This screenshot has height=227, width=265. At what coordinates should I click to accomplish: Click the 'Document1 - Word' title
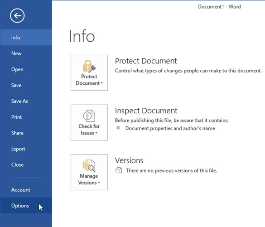point(219,7)
